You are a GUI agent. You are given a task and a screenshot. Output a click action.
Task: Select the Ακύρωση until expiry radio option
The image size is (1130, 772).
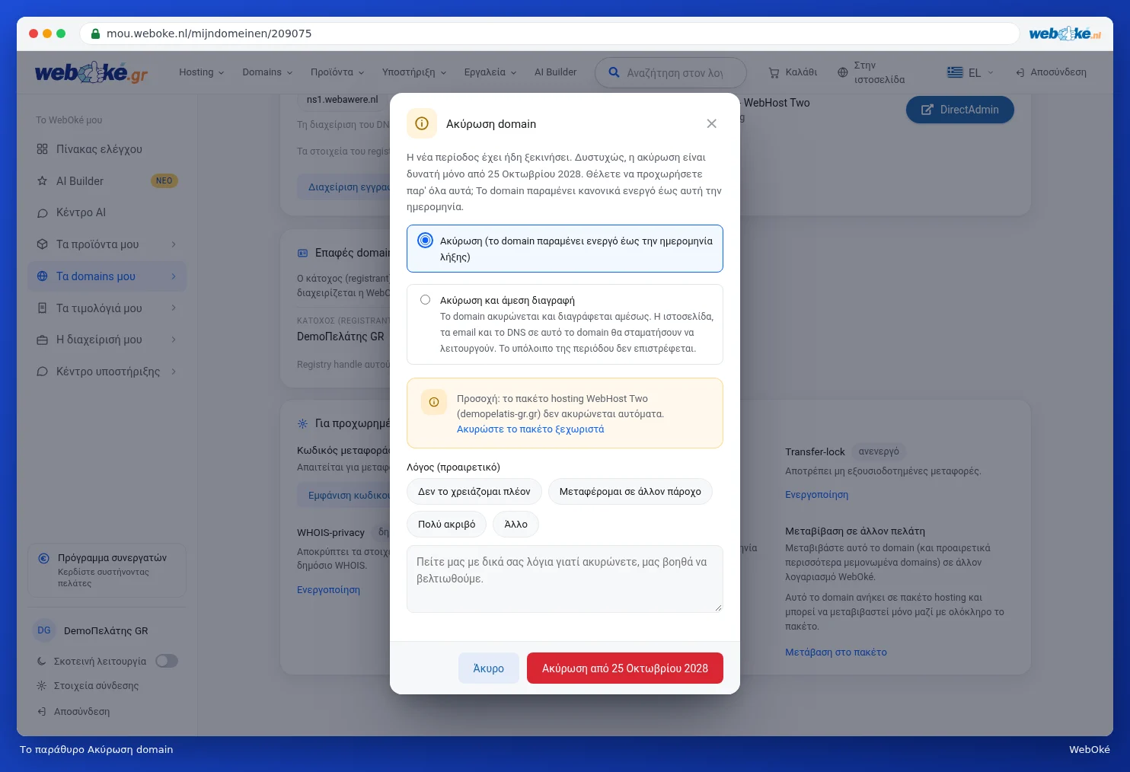pos(425,241)
